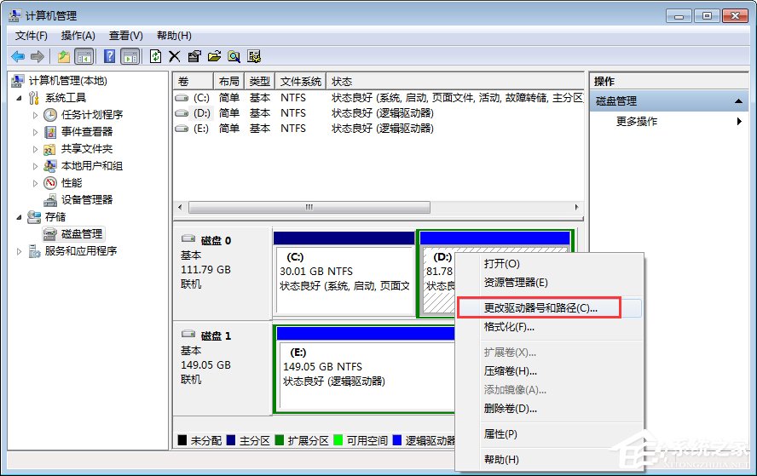Click the left scroll arrow of volume list
The image size is (757, 476).
(180, 208)
